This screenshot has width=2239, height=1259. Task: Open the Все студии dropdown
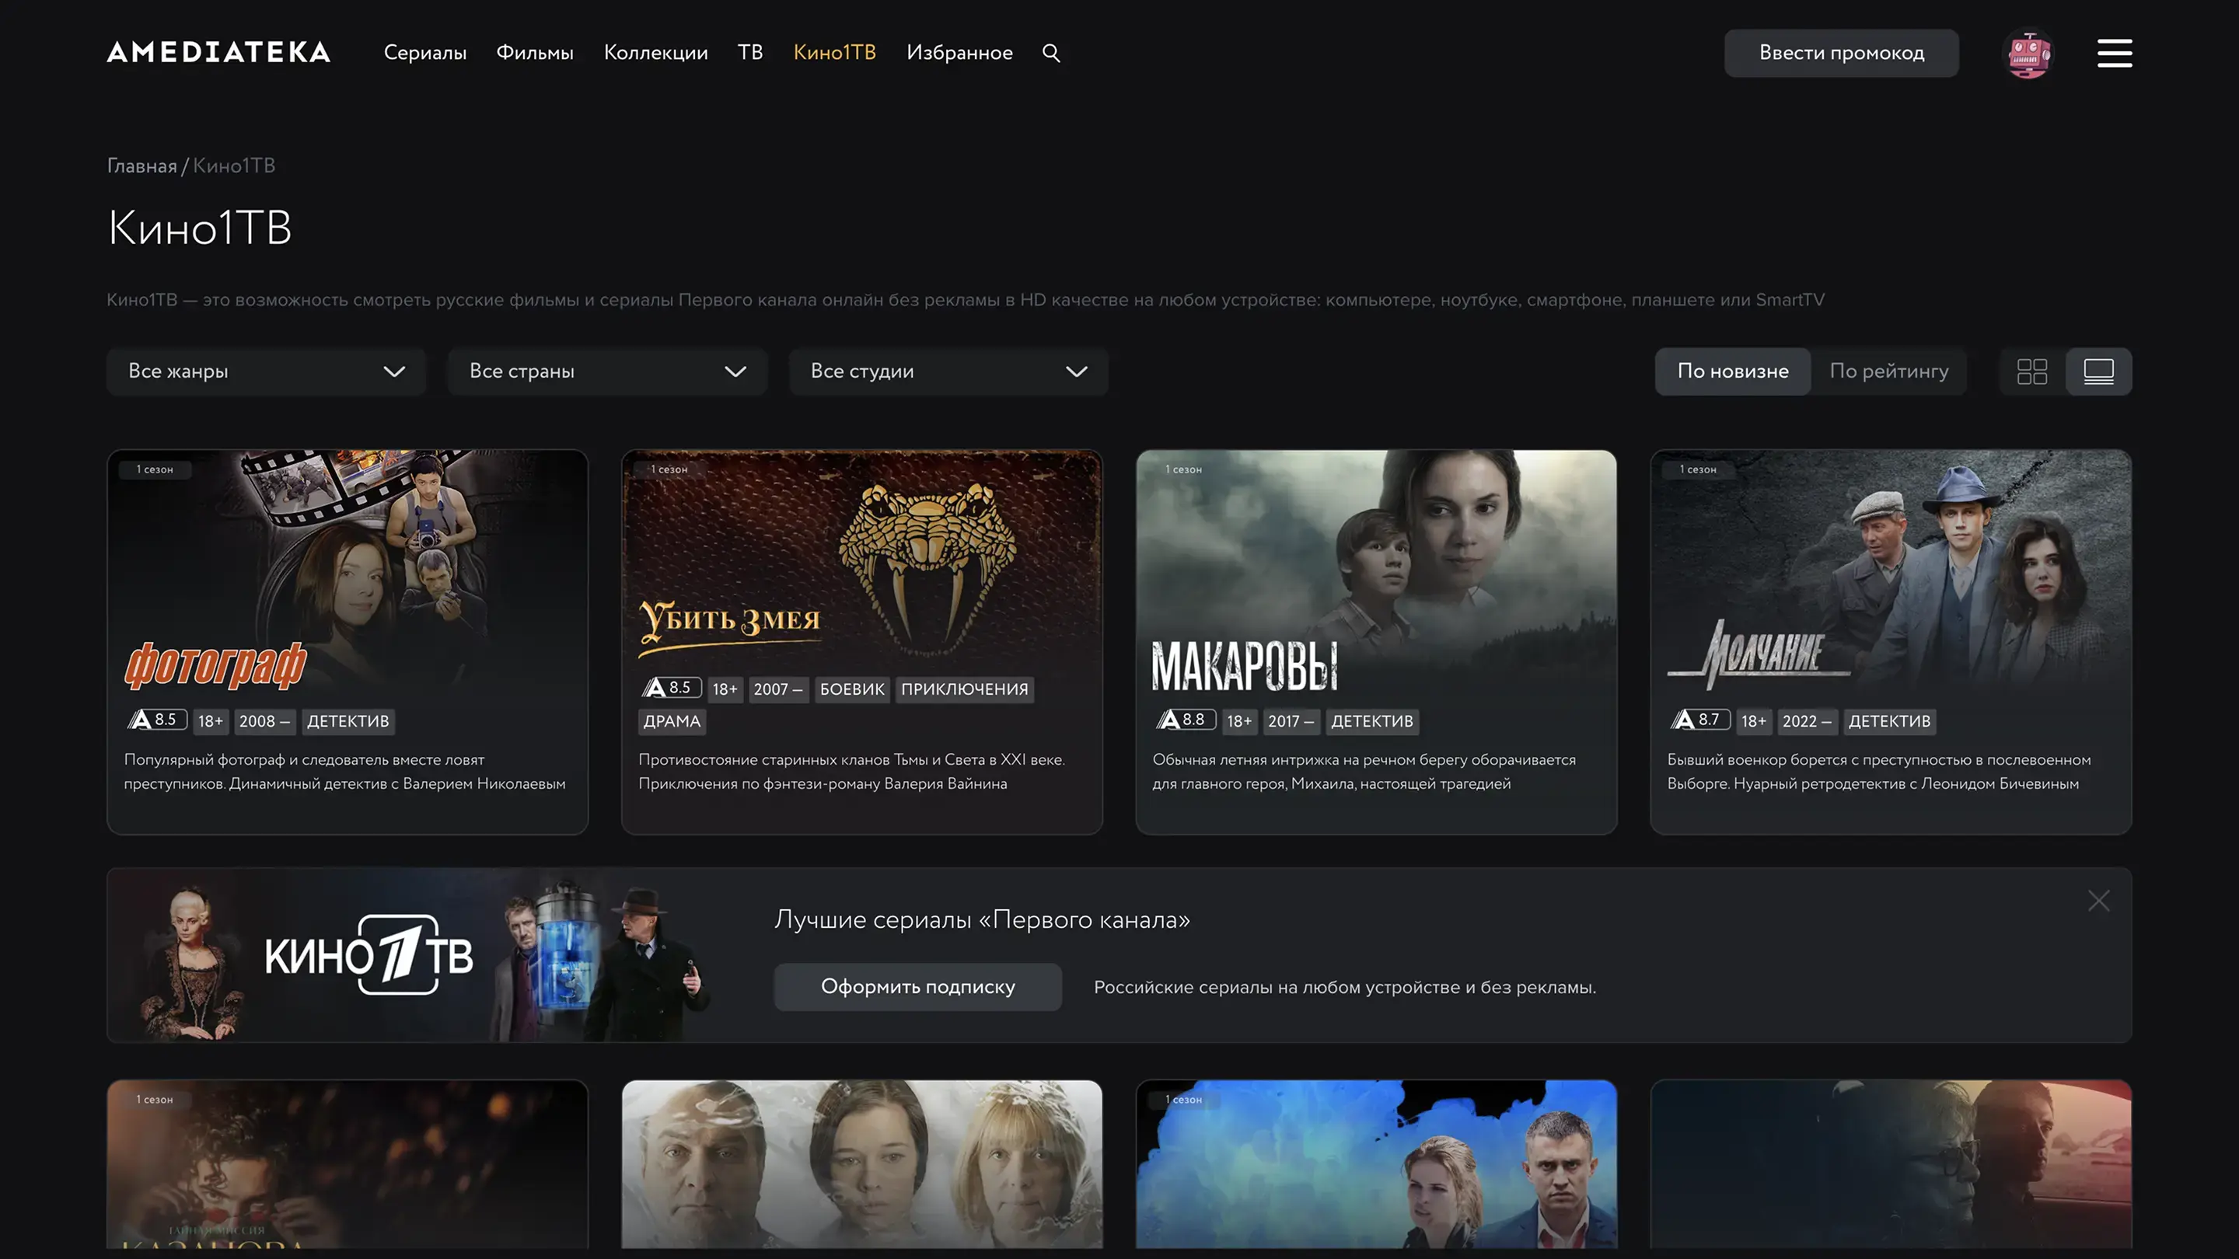pos(948,372)
